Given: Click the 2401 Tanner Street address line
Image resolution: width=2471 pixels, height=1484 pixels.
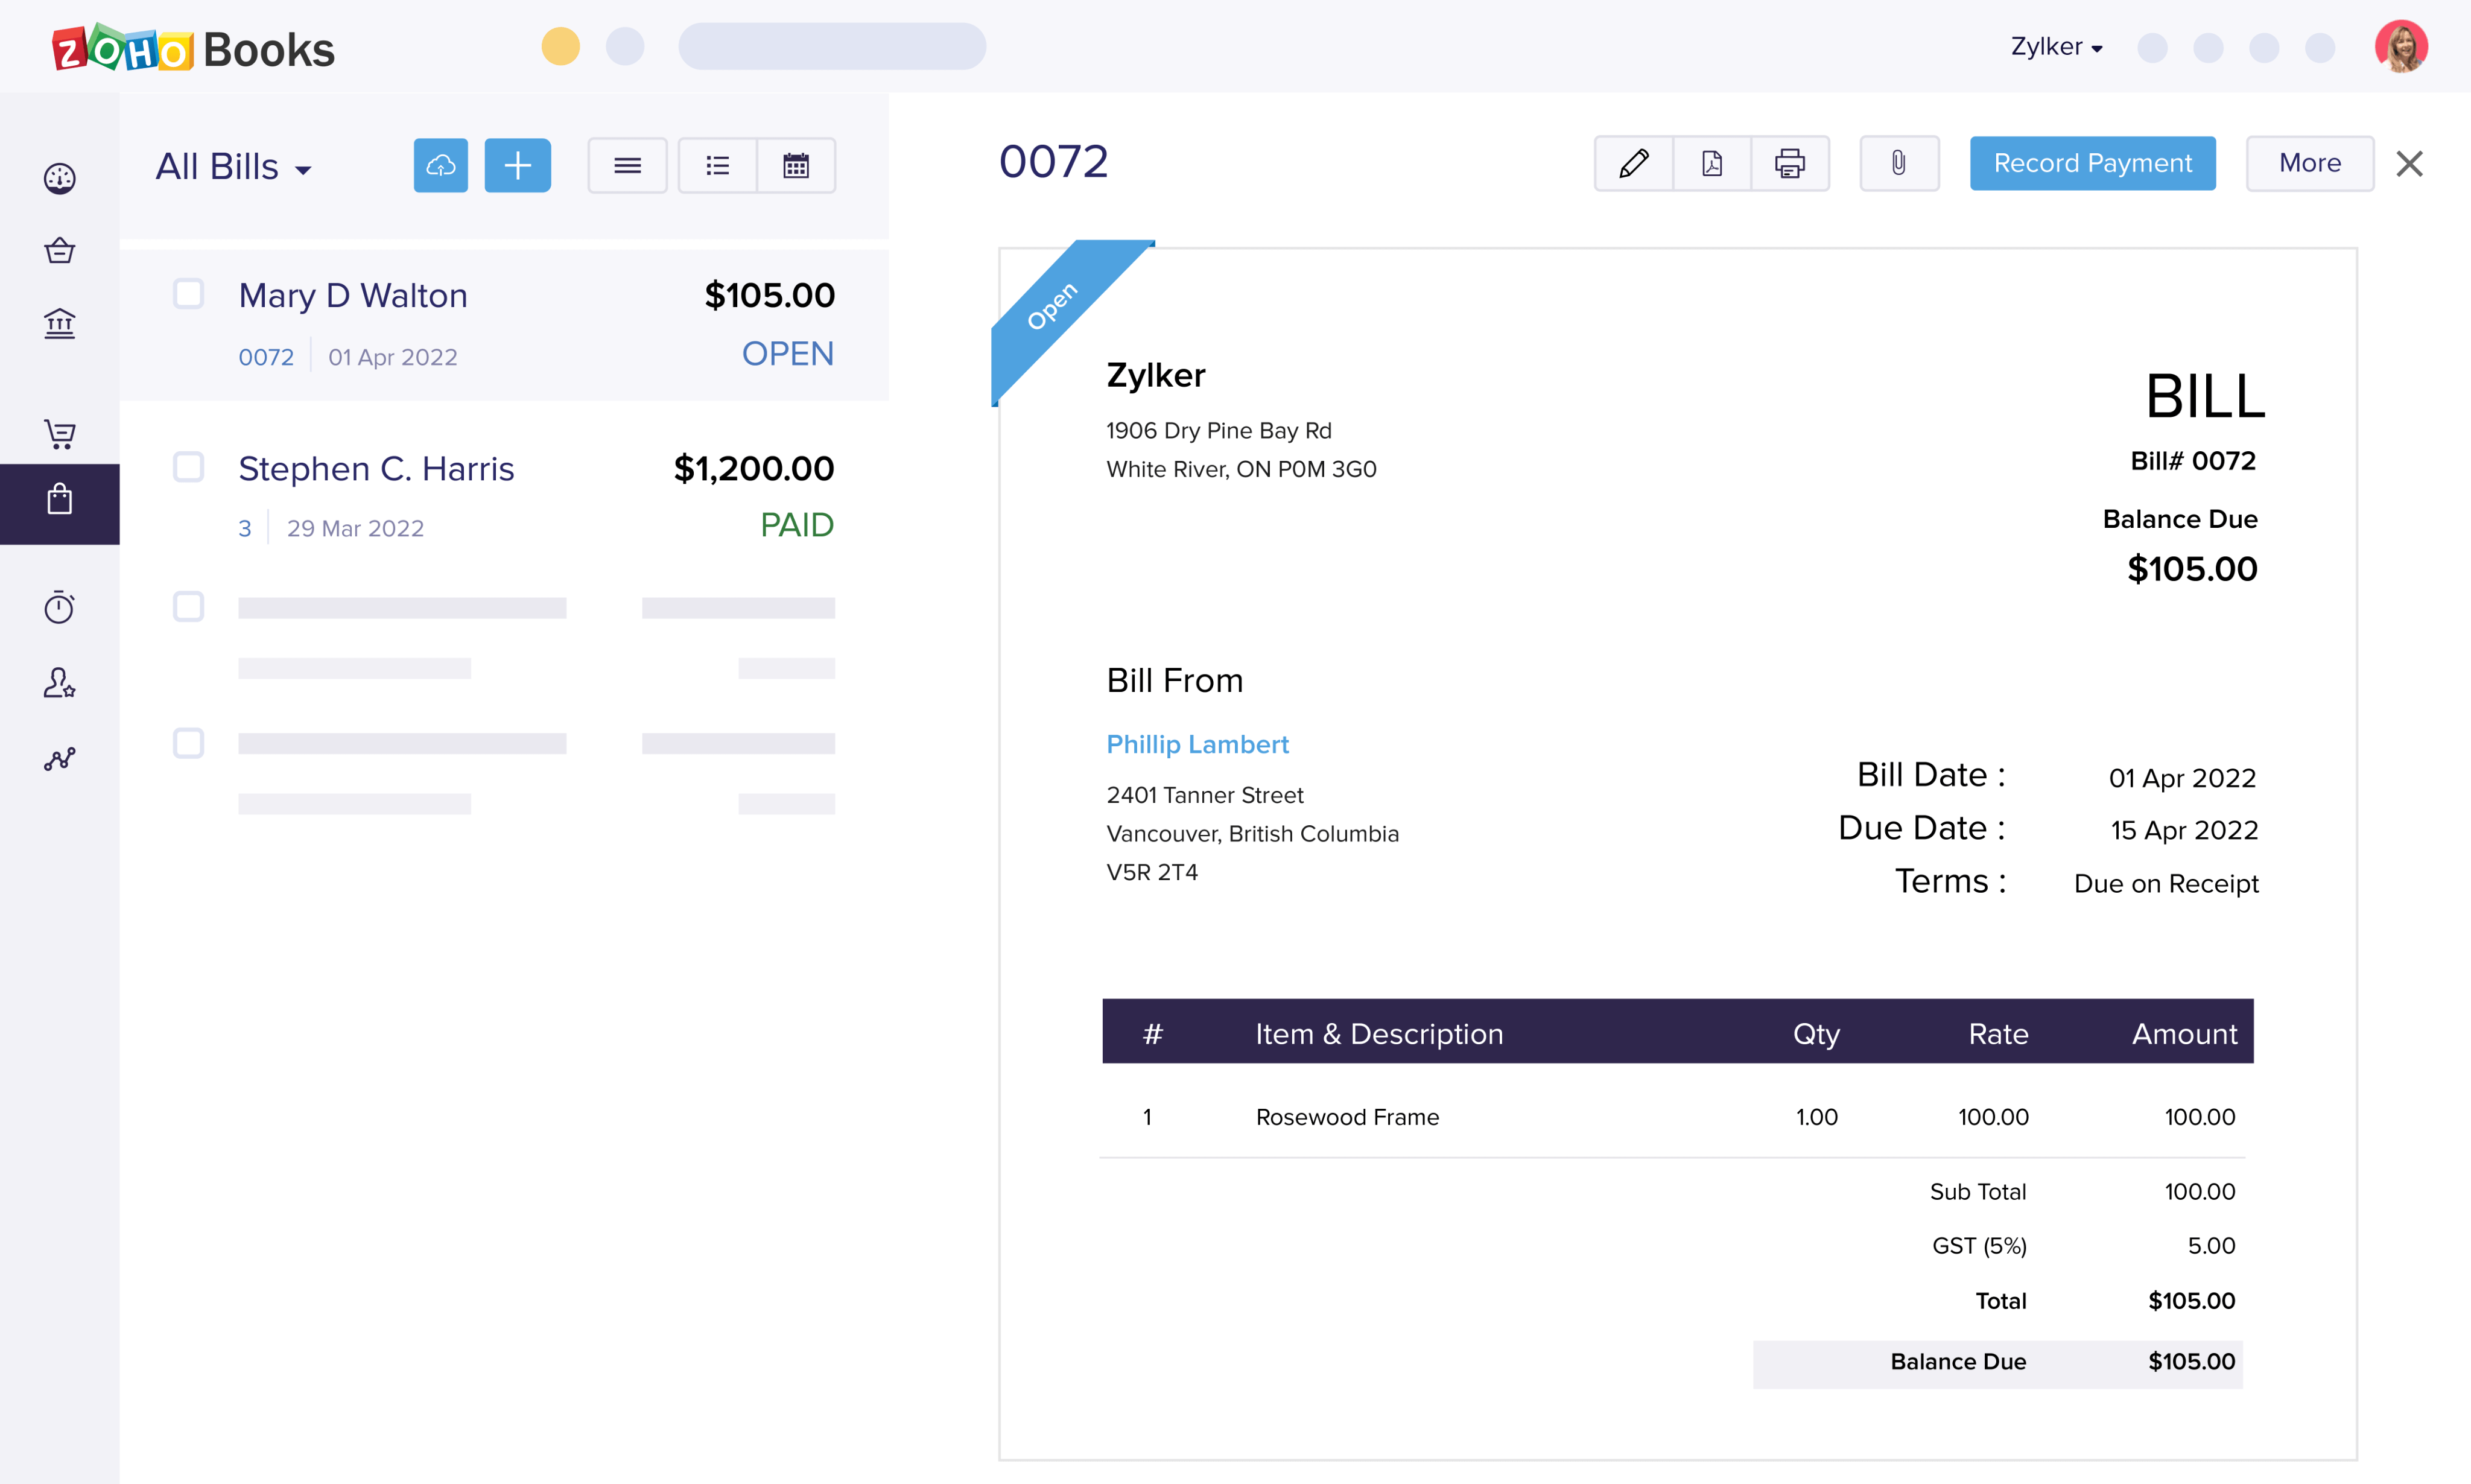Looking at the screenshot, I should coord(1204,795).
